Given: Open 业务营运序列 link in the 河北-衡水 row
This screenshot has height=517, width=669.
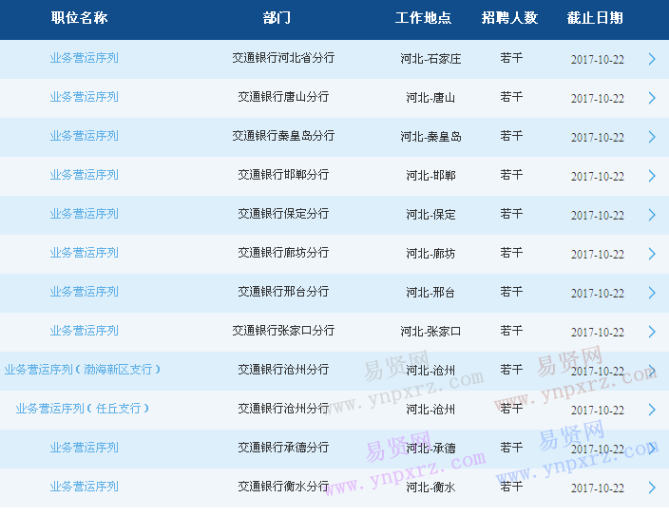Looking at the screenshot, I should 85,487.
